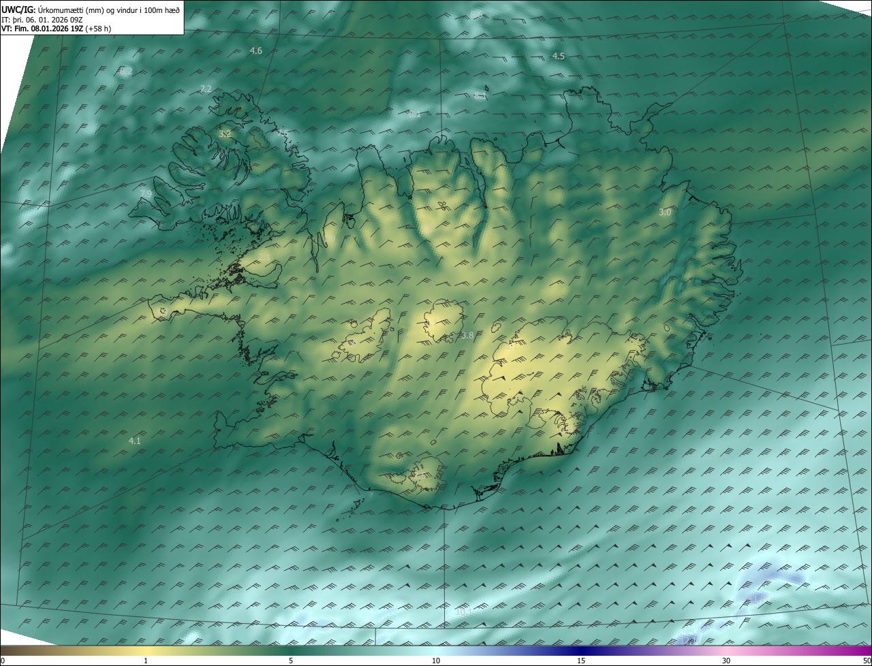This screenshot has width=872, height=666.
Task: Click the 0 tick on color scale
Action: (x=3, y=661)
